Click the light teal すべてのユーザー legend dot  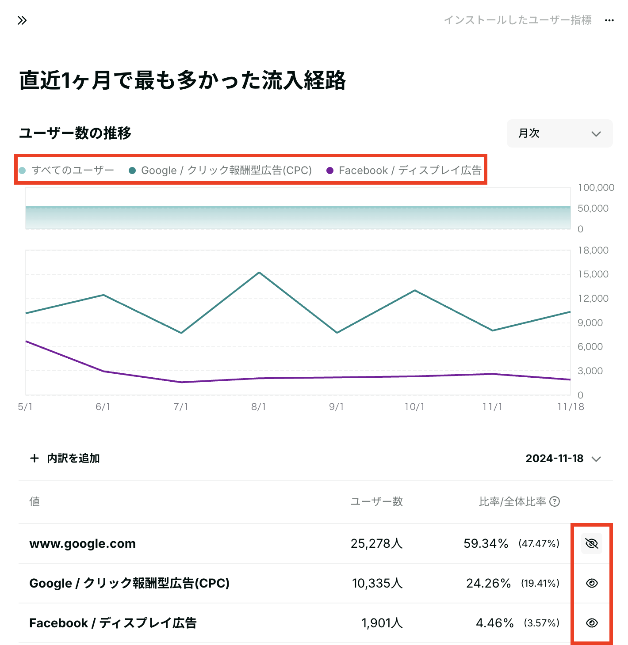[22, 171]
